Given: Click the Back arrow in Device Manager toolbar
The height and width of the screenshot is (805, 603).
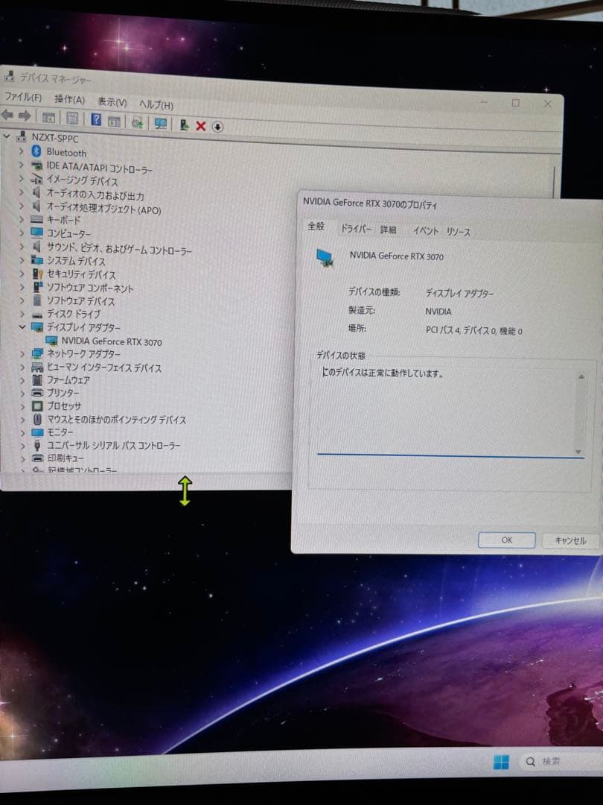Looking at the screenshot, I should (x=7, y=115).
